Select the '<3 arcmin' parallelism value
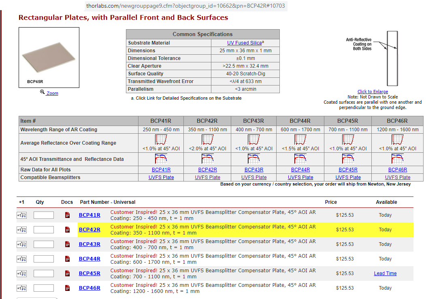Viewport: 426px width, 299px height. (x=246, y=89)
